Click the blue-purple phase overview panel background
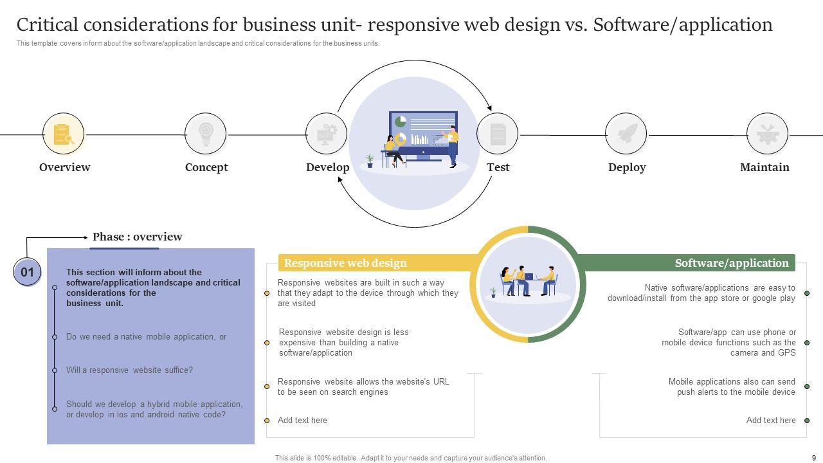Viewport: 823px width, 463px height. (151, 431)
